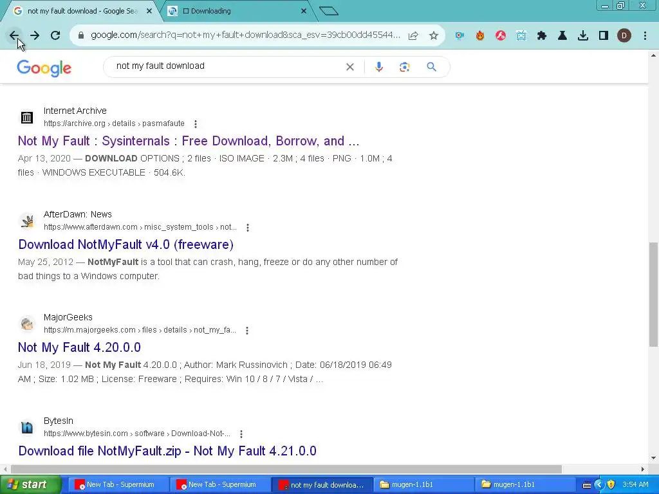Open the puzzle-piece Extensions menu
659x494 pixels.
point(542,36)
